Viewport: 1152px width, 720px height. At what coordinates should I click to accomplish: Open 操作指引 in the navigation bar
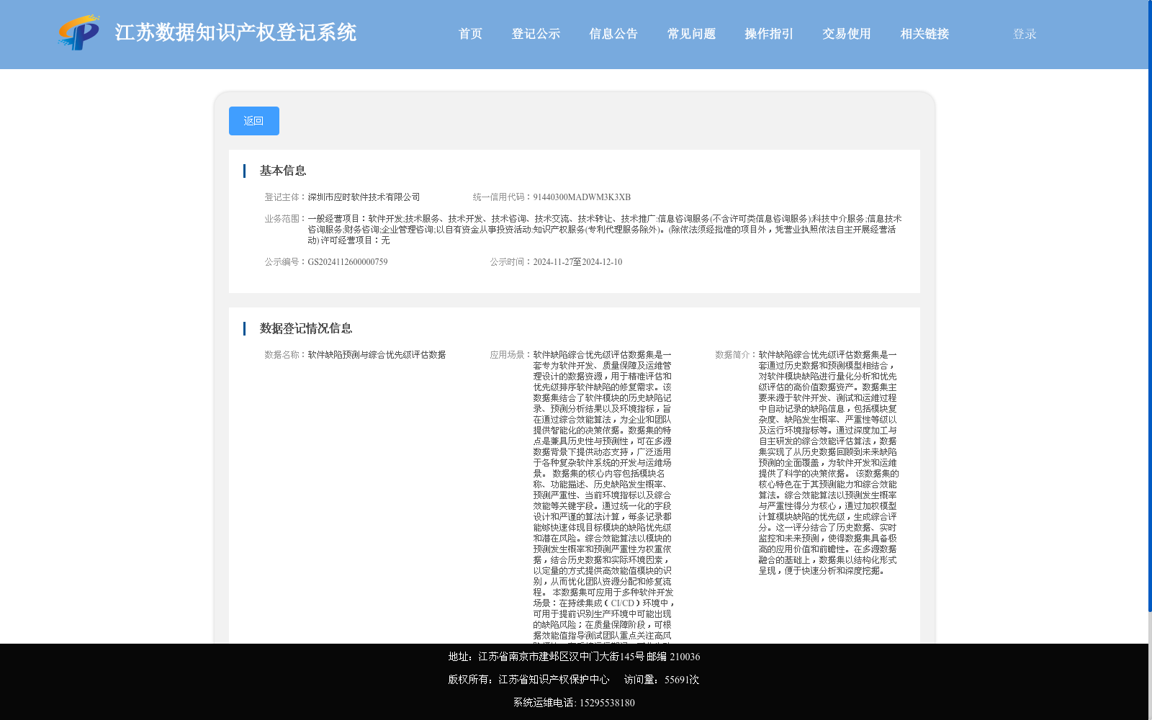tap(769, 34)
